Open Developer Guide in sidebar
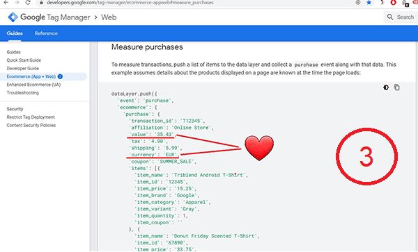Viewport: 418px width, 252px height. tap(23, 69)
